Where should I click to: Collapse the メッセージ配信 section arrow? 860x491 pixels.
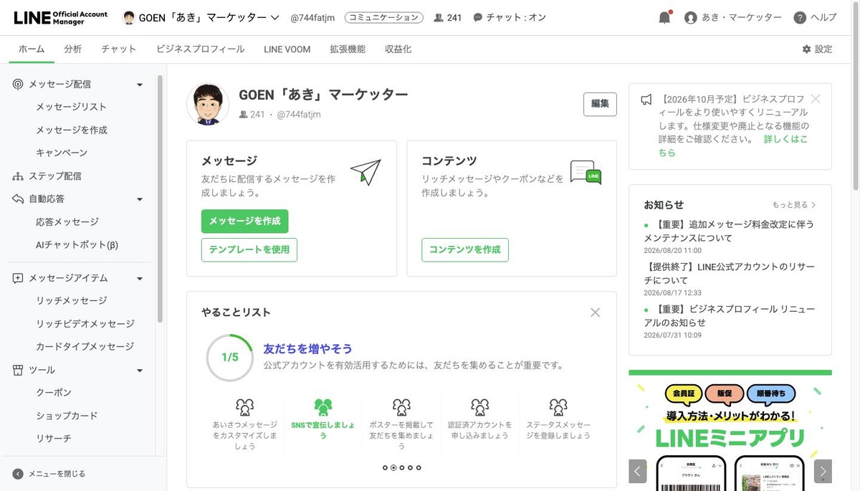140,85
